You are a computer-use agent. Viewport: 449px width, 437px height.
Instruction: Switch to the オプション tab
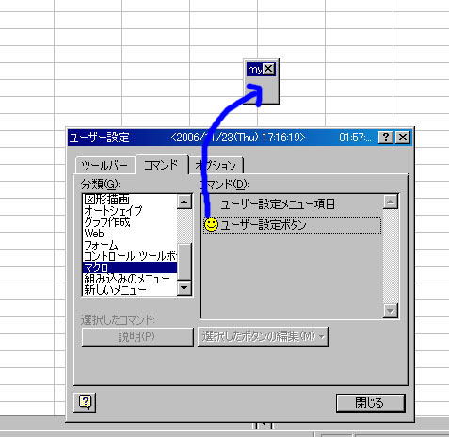pos(216,166)
